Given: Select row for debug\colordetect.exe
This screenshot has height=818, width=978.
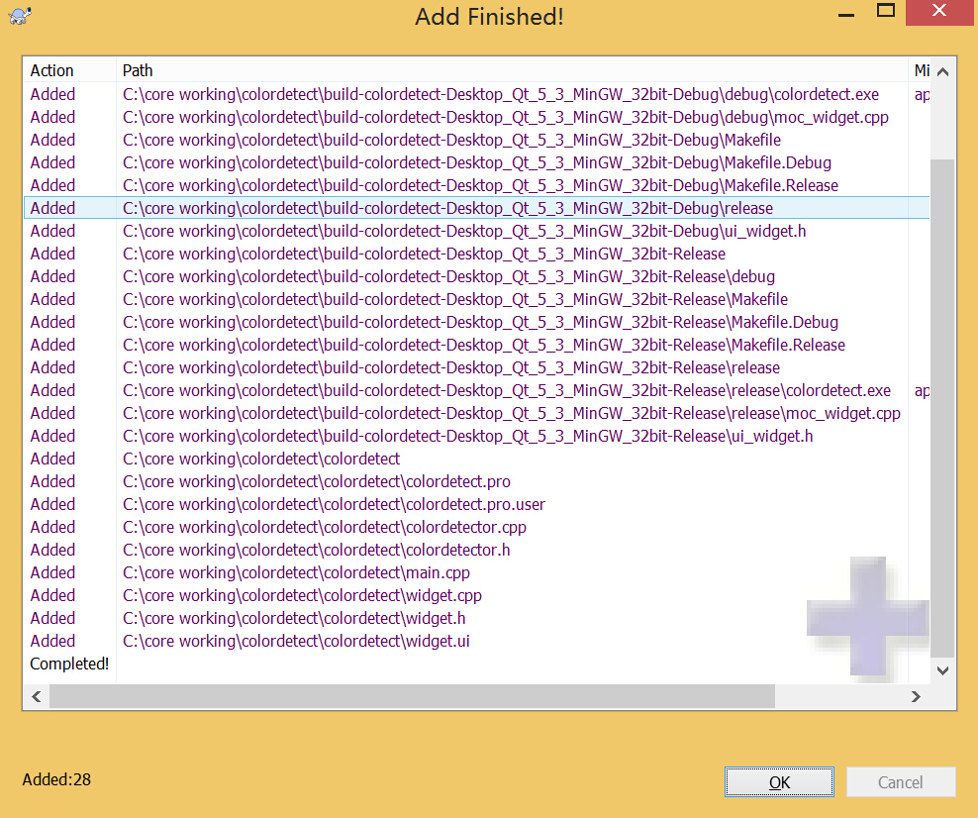Looking at the screenshot, I should (476, 94).
